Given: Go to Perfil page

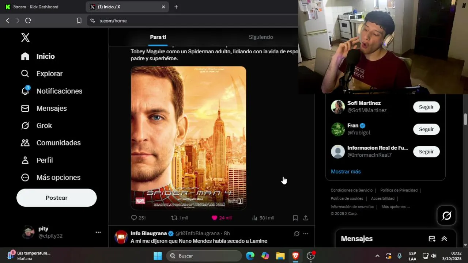Looking at the screenshot, I should tap(37, 160).
